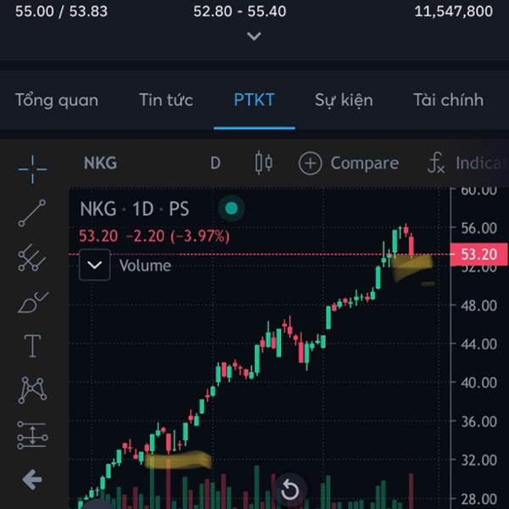
Task: Select the text annotation tool
Action: [32, 346]
